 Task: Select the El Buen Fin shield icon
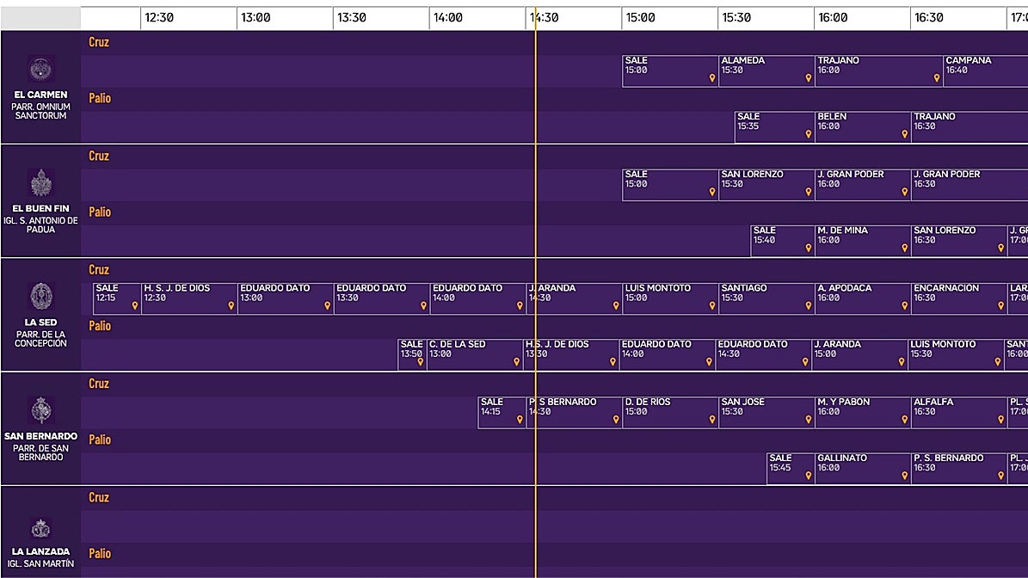click(x=39, y=181)
